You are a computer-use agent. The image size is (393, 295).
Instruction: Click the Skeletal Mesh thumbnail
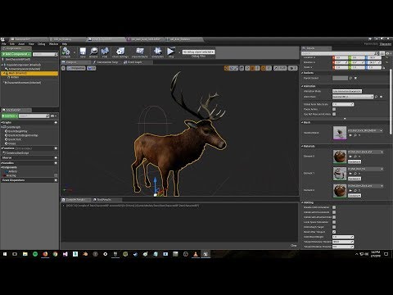[x=340, y=133]
